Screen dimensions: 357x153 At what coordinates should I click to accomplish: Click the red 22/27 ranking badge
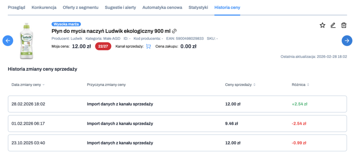click(103, 46)
